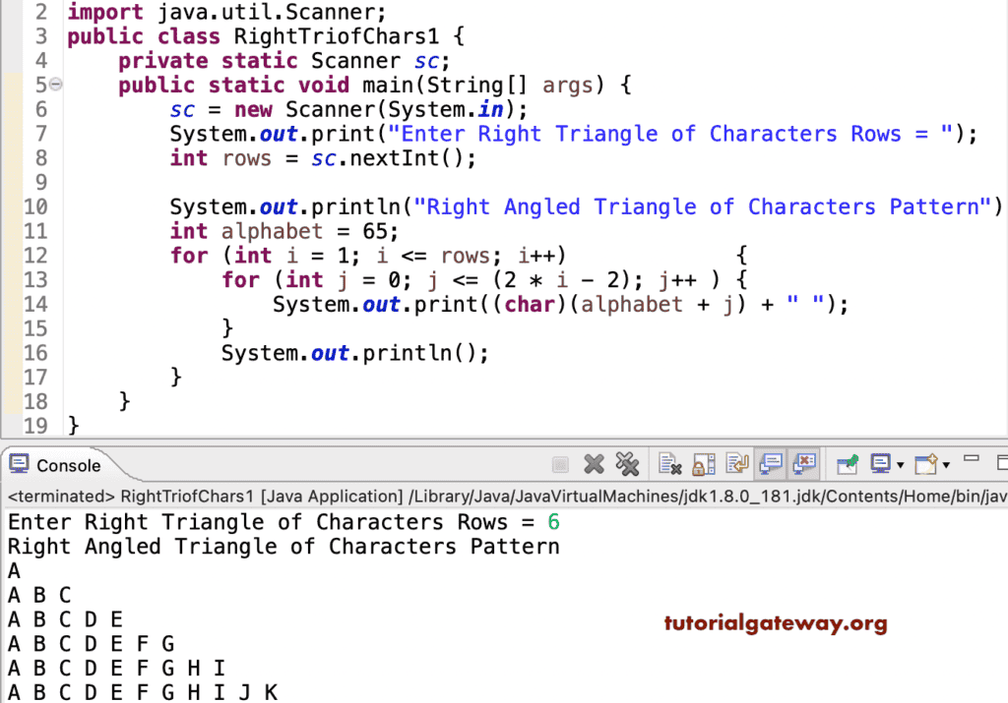Click the Word Wrap icon
This screenshot has width=1008, height=703.
pyautogui.click(x=735, y=464)
